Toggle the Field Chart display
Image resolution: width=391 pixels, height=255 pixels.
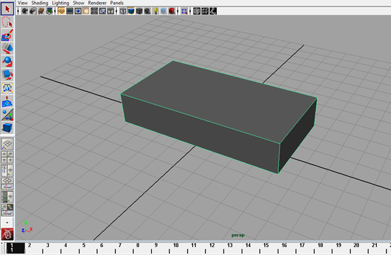[94, 11]
